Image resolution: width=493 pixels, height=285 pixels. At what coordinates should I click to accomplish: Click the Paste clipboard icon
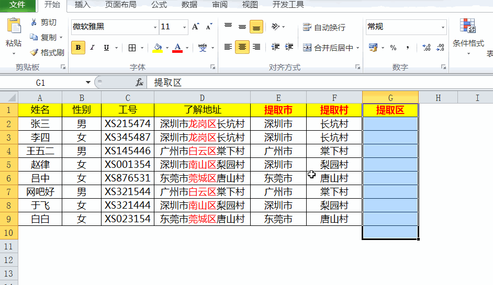pos(14,26)
